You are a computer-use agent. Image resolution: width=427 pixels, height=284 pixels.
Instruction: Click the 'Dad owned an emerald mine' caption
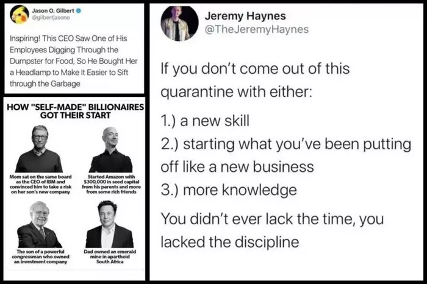tap(110, 257)
